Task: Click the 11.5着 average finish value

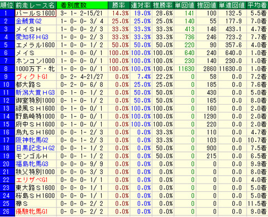Action: [x=257, y=204]
